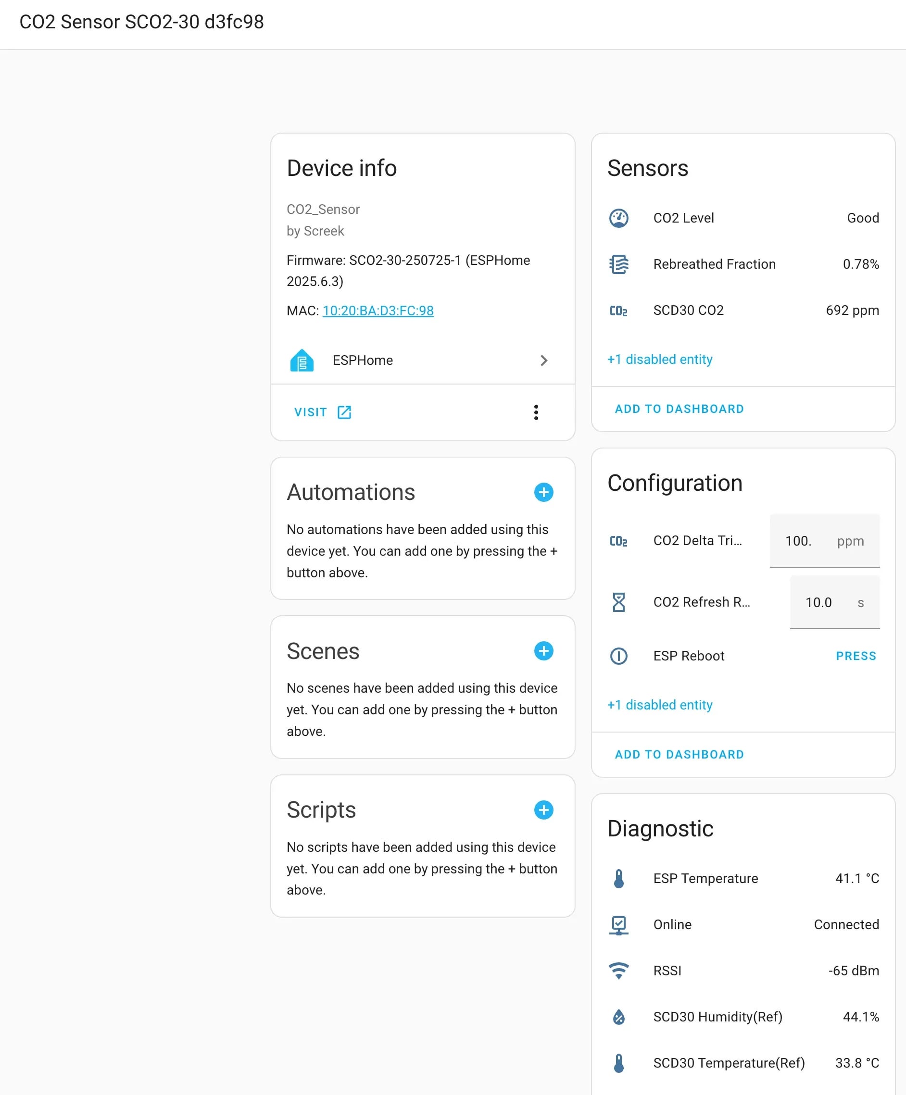Add a new automation with plus button
The height and width of the screenshot is (1095, 906).
(x=543, y=492)
